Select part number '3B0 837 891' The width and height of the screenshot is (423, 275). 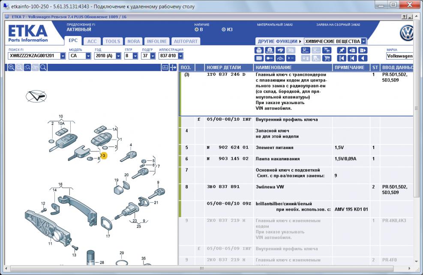click(223, 187)
